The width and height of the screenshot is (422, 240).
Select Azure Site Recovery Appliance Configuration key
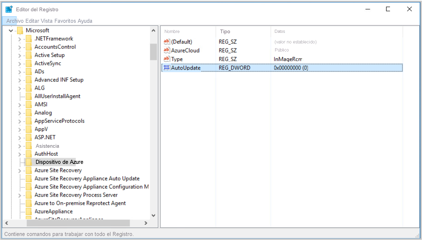(x=91, y=187)
